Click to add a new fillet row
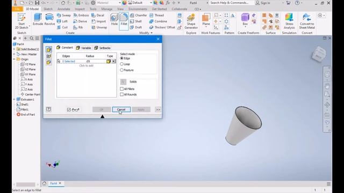Image resolution: width=344 pixels, height=193 pixels. 86,65
